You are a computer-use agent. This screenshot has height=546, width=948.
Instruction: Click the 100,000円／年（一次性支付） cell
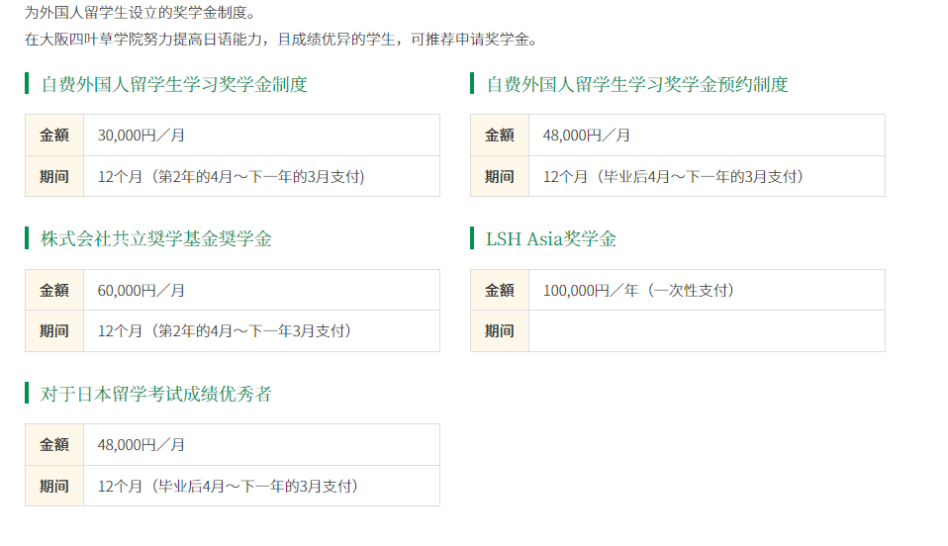point(707,290)
